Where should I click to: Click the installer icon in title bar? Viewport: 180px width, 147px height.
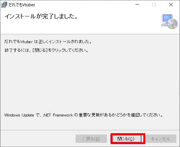(4, 5)
